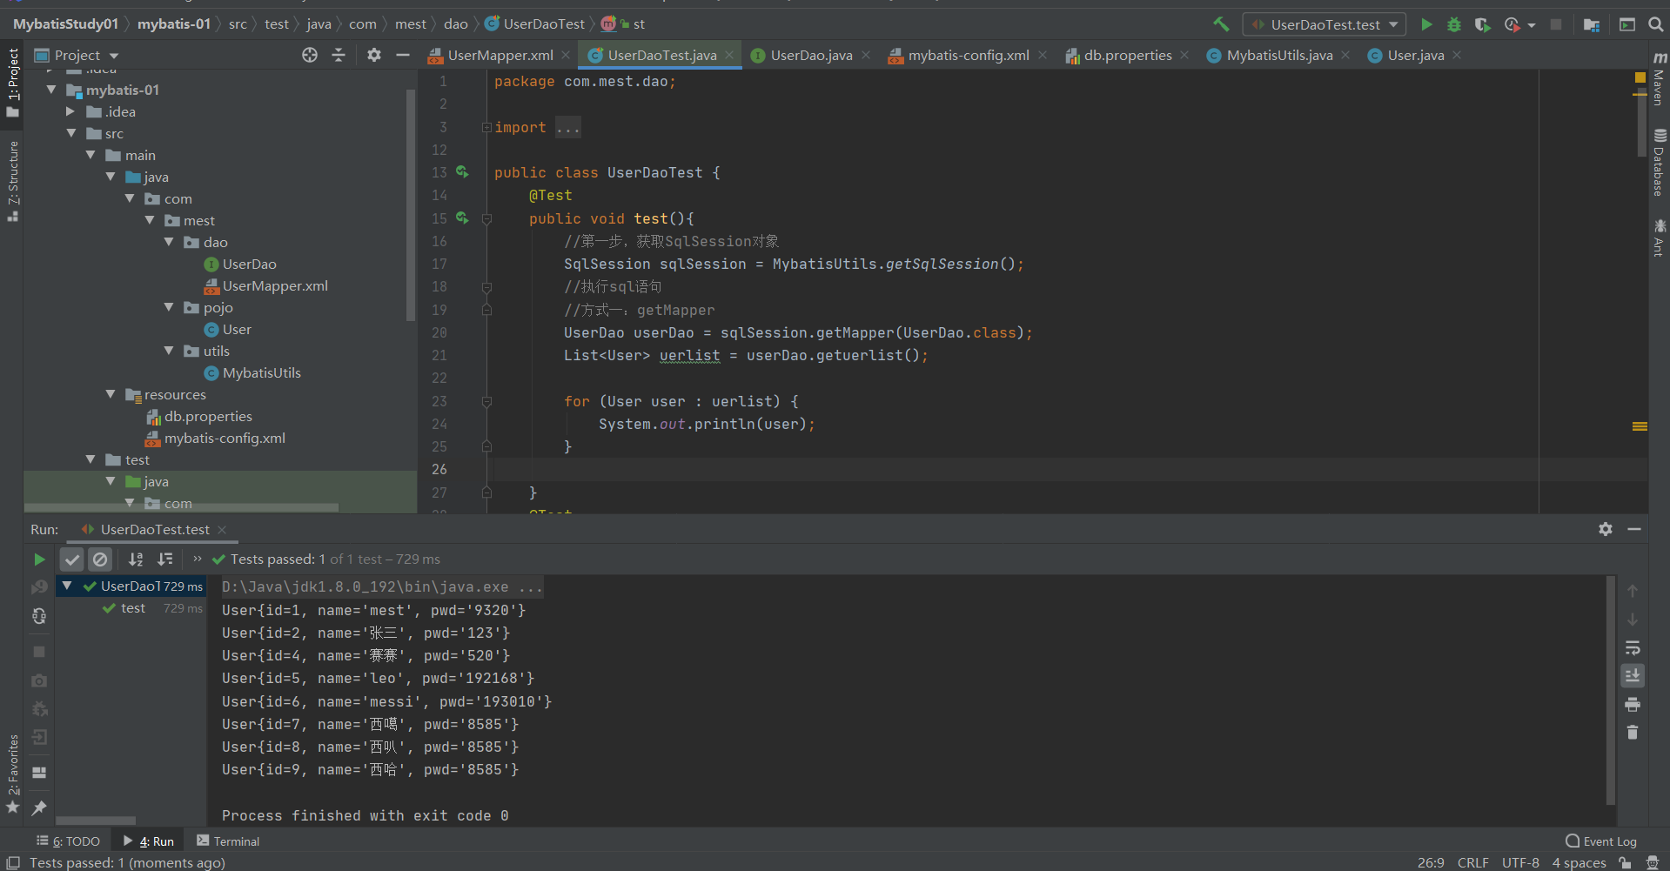Click the rerun failed tests icon
This screenshot has height=871, width=1670.
[x=39, y=587]
